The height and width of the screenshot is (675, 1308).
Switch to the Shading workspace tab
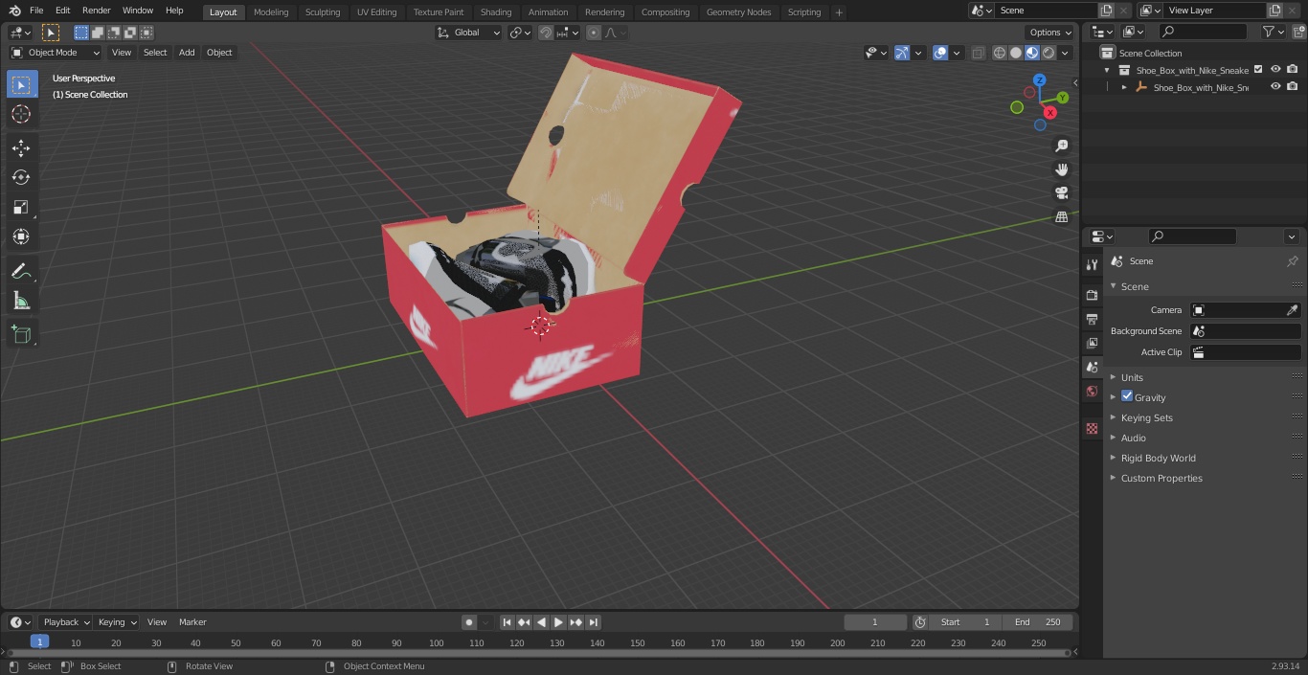pyautogui.click(x=496, y=12)
